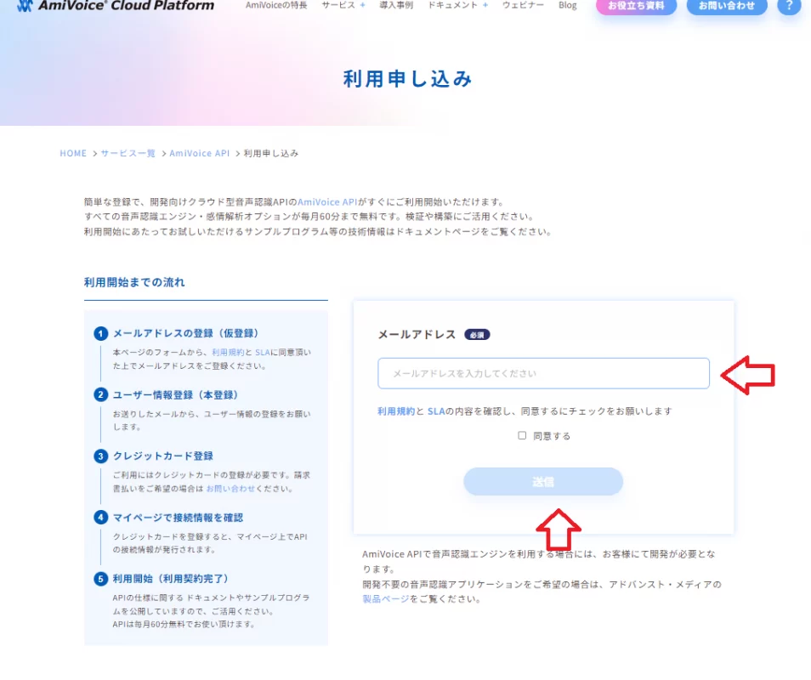Click the マイページで接続情報を確認 step title

[x=178, y=517]
